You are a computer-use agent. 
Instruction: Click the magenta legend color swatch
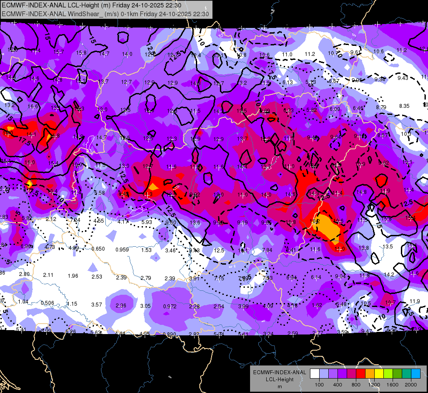click(351, 374)
